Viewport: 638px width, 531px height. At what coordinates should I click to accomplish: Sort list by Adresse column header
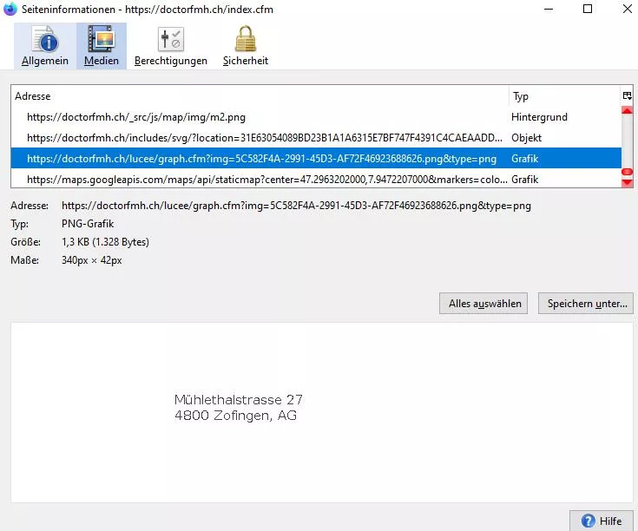point(260,96)
